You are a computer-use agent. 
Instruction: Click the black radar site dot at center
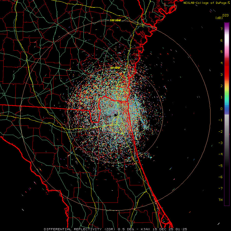[115, 115]
